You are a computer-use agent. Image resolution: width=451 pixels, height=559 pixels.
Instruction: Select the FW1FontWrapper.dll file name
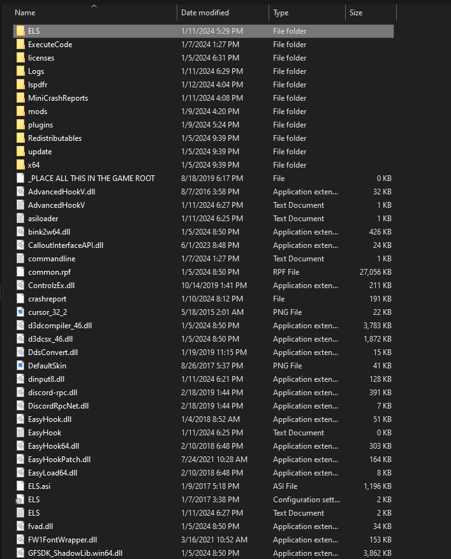pyautogui.click(x=63, y=540)
